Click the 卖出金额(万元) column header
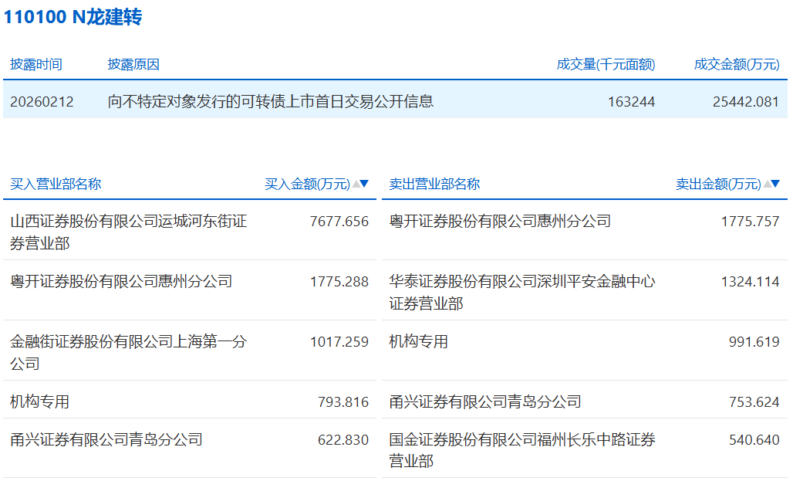The height and width of the screenshot is (481, 793). [x=718, y=185]
